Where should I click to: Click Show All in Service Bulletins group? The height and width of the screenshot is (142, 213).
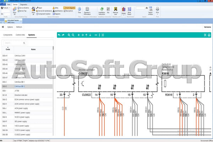tap(15, 11)
